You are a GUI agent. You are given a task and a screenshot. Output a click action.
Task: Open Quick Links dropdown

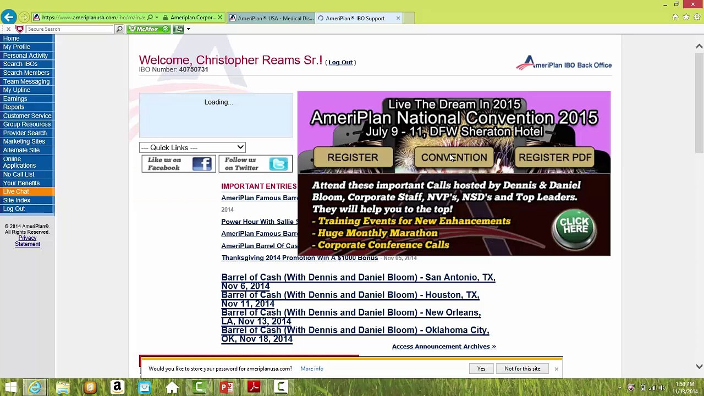[x=192, y=147]
